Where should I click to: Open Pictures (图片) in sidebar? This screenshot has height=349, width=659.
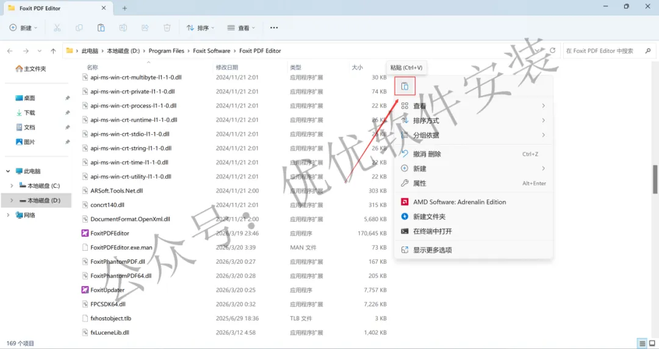coord(25,142)
